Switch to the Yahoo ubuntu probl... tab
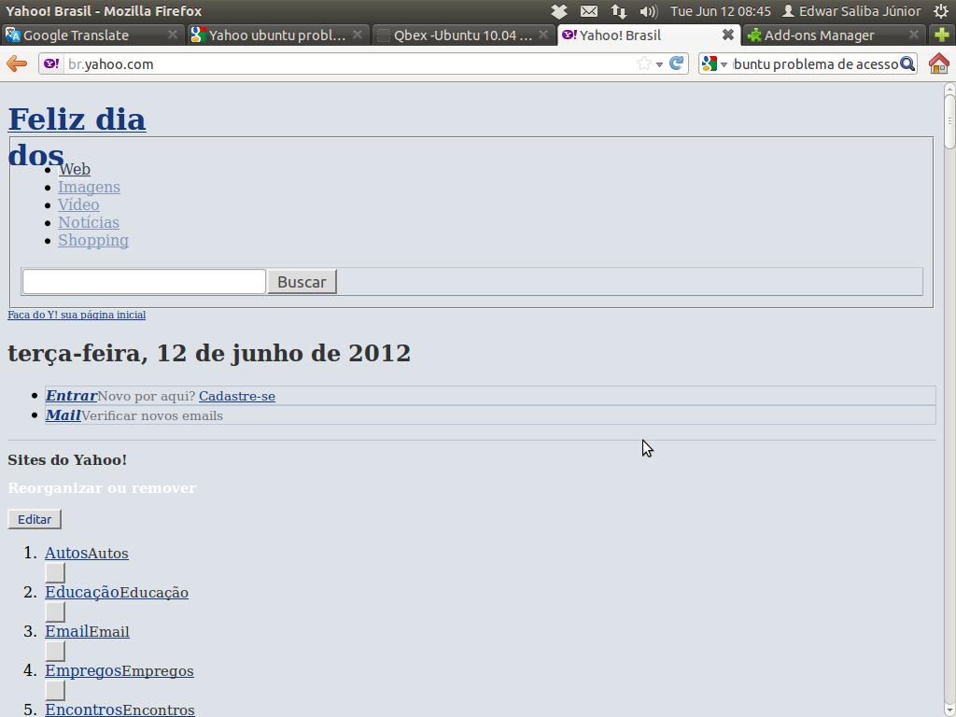 (277, 35)
